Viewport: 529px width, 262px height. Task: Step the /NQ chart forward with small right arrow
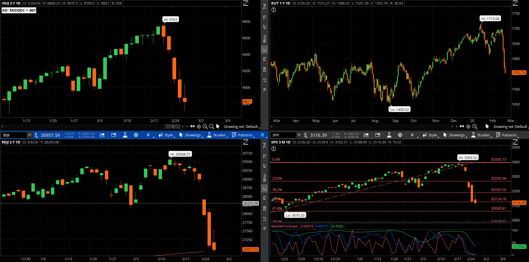coord(187,126)
